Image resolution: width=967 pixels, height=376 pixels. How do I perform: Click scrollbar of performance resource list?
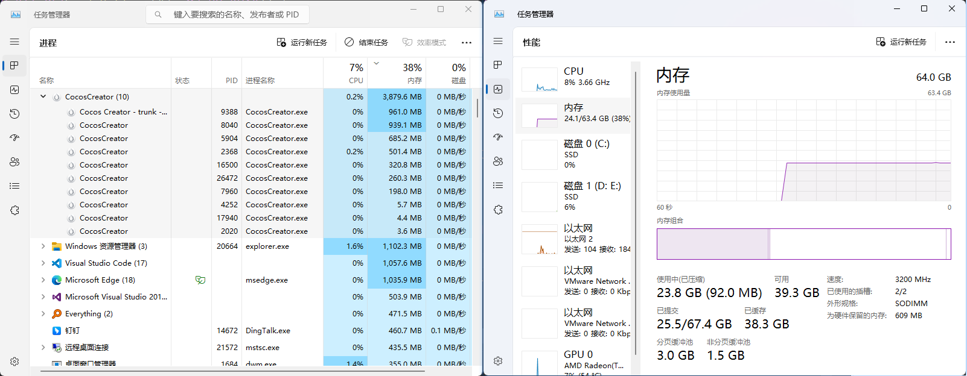click(x=635, y=213)
